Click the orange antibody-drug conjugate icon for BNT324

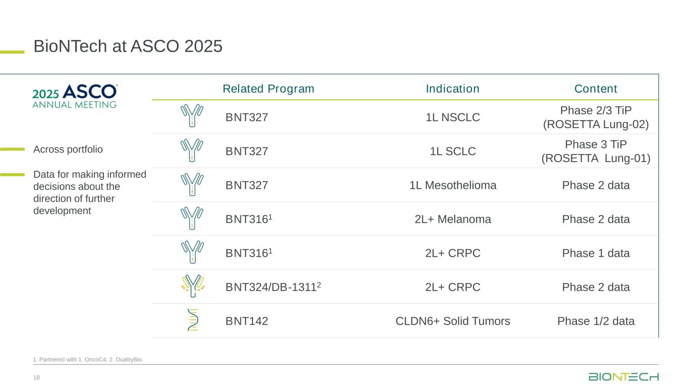point(192,286)
